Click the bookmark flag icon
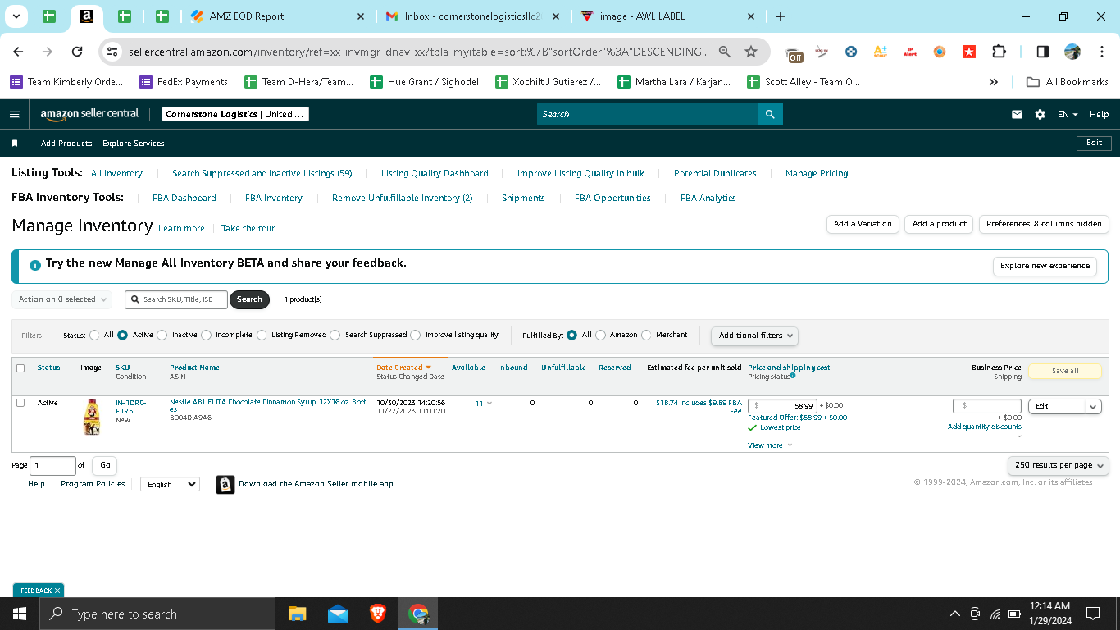Image resolution: width=1120 pixels, height=630 pixels. pyautogui.click(x=15, y=143)
